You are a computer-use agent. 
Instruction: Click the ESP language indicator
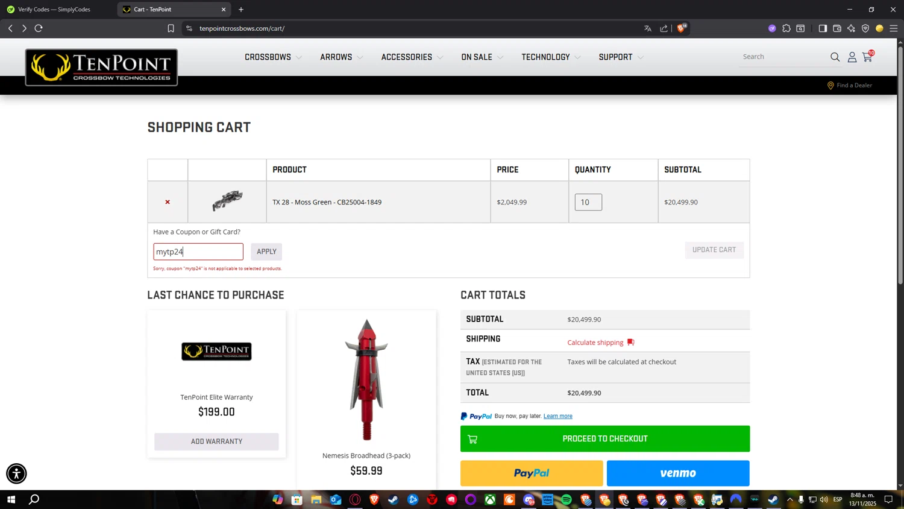point(838,499)
